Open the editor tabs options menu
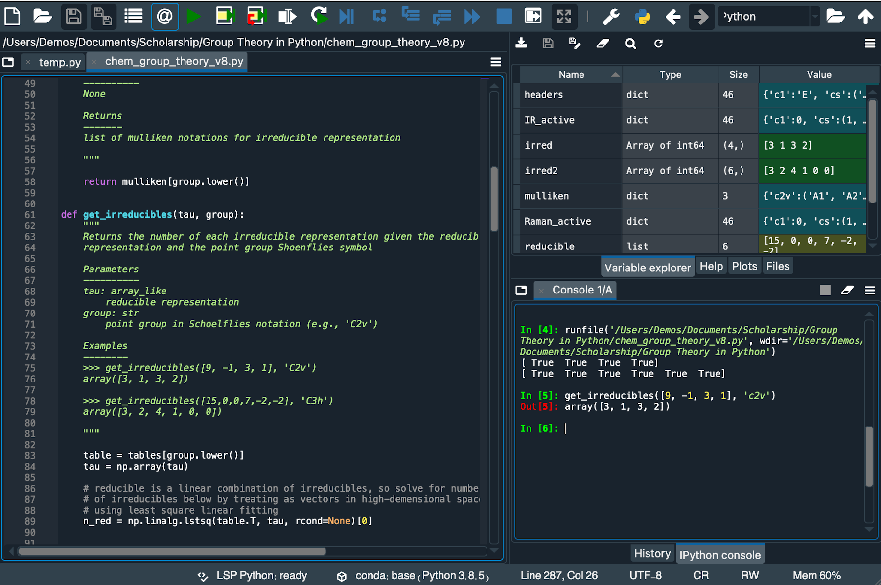The width and height of the screenshot is (881, 585). coord(495,62)
